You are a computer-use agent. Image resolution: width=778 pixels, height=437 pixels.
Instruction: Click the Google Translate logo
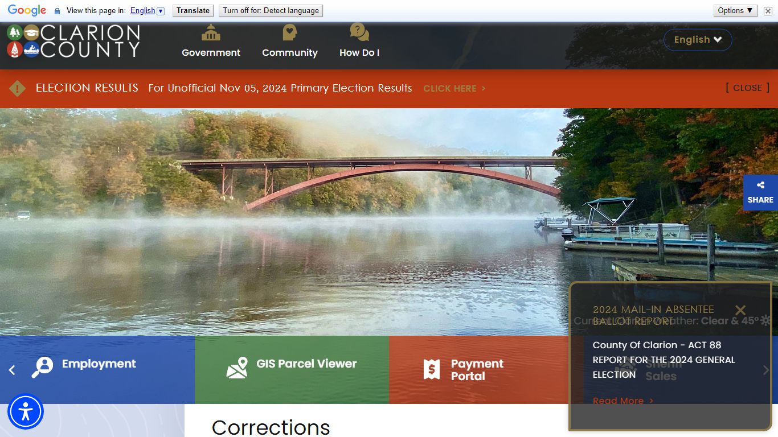pos(27,10)
